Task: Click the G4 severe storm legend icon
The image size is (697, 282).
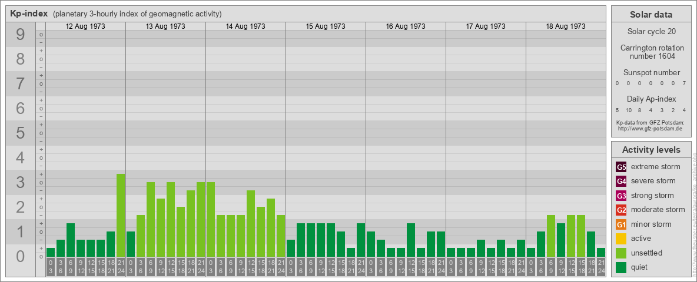Action: pyautogui.click(x=621, y=182)
